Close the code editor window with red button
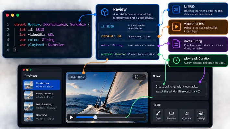 7,15
